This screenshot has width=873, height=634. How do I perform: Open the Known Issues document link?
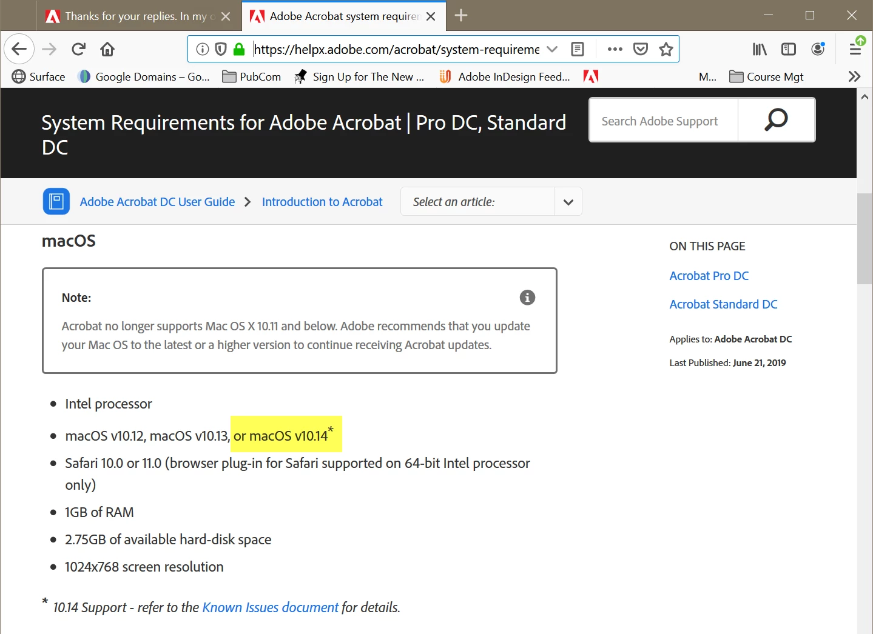(x=270, y=607)
